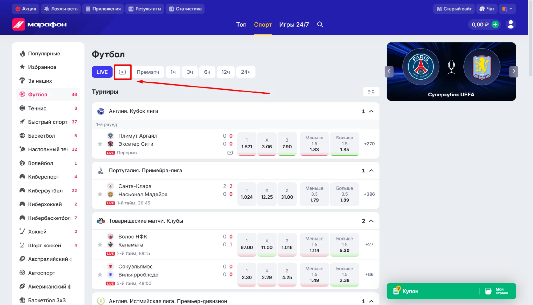Select Хоккей in the sidebar
Viewport: 533px width, 305px height.
point(48,232)
